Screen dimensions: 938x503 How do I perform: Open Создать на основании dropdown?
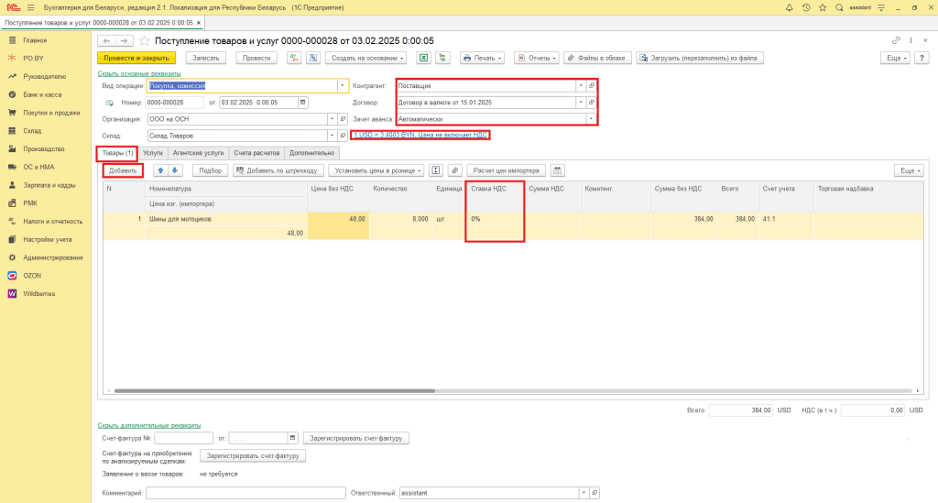(366, 58)
